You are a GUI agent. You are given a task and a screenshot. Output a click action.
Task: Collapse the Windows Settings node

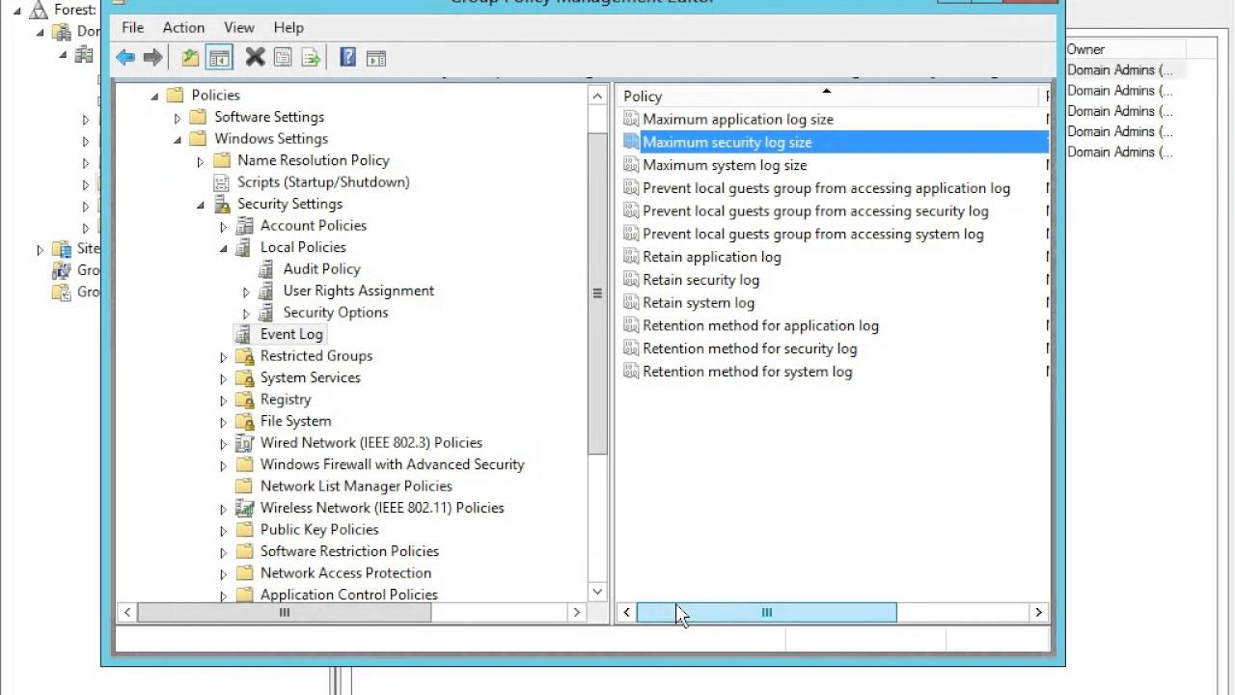tap(178, 139)
